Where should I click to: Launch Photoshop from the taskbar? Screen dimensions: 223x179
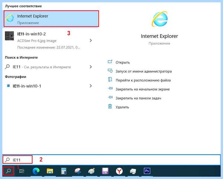[147, 171]
